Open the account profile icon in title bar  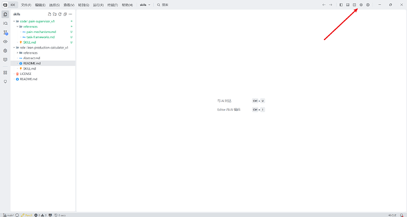[368, 5]
